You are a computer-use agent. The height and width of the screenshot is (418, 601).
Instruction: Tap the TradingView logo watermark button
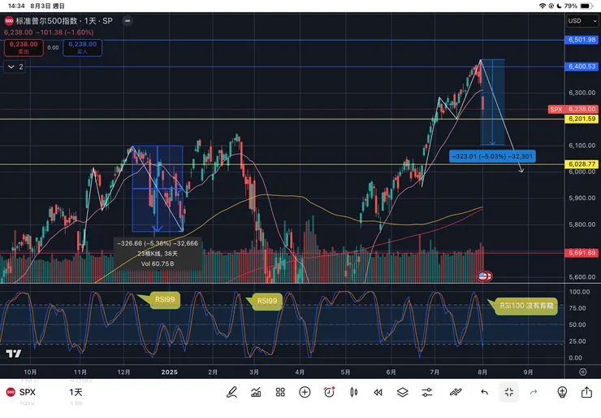[x=14, y=354]
